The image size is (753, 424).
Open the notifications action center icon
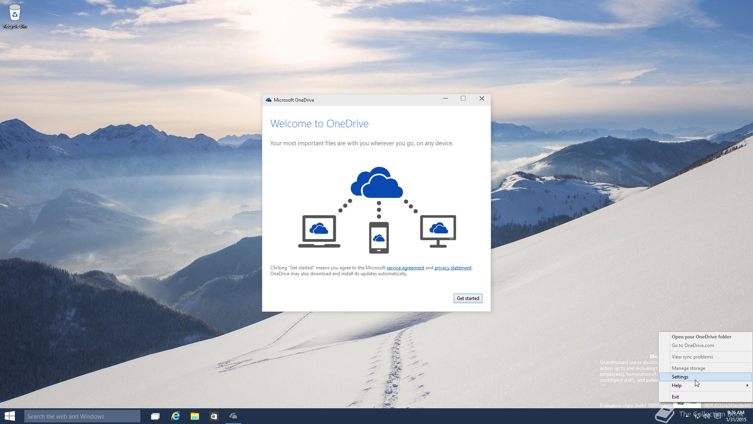(x=717, y=416)
